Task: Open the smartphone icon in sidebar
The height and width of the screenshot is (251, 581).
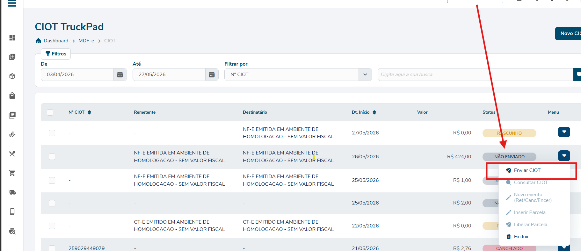Action: point(12,212)
